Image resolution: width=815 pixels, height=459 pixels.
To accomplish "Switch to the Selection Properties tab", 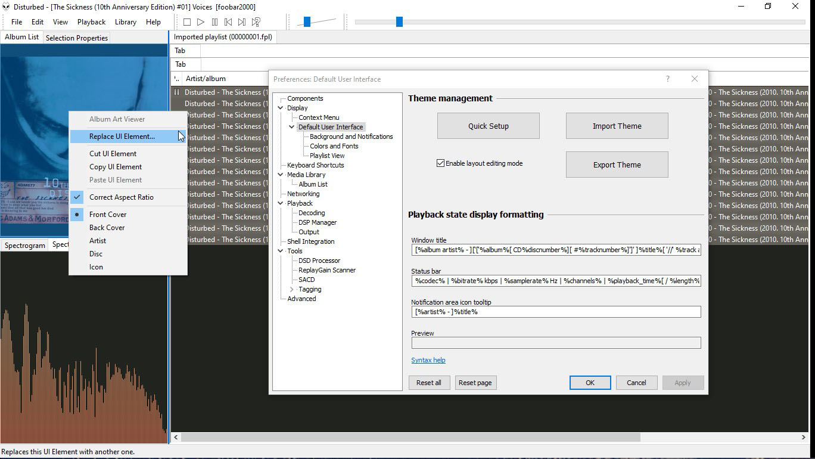I will [x=77, y=38].
